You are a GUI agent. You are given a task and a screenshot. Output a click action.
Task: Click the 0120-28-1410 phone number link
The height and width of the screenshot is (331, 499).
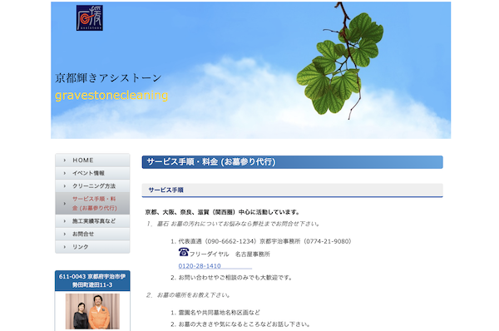200,266
